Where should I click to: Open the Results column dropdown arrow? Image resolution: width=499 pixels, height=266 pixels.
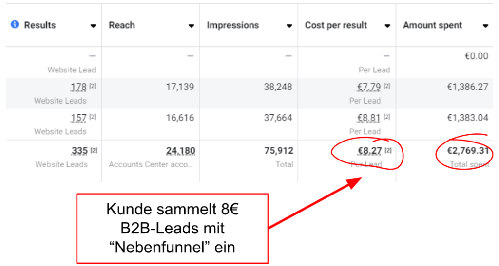pyautogui.click(x=93, y=26)
